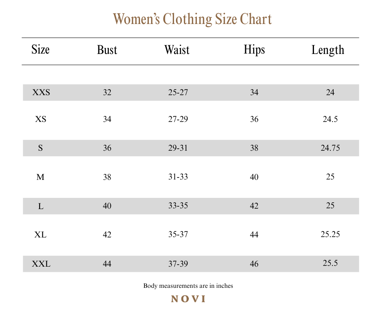Image resolution: width=376 pixels, height=315 pixels.
Task: Click the XL size label
Action: pos(40,235)
